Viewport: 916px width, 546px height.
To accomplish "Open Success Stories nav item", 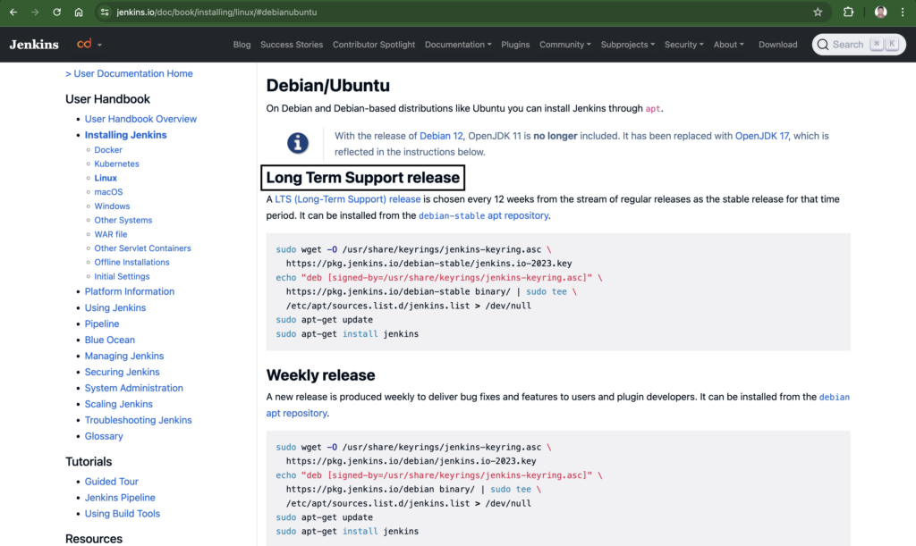I will [x=292, y=45].
